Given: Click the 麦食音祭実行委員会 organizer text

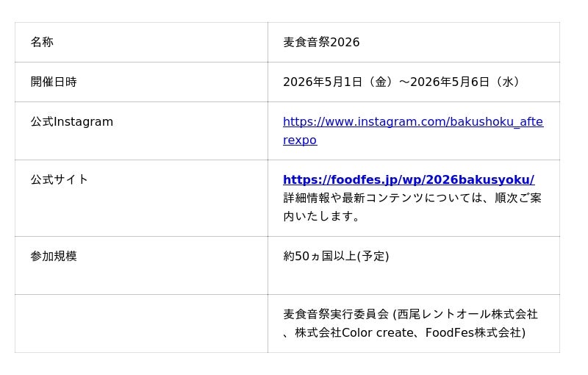Looking at the screenshot, I should coord(336,315).
